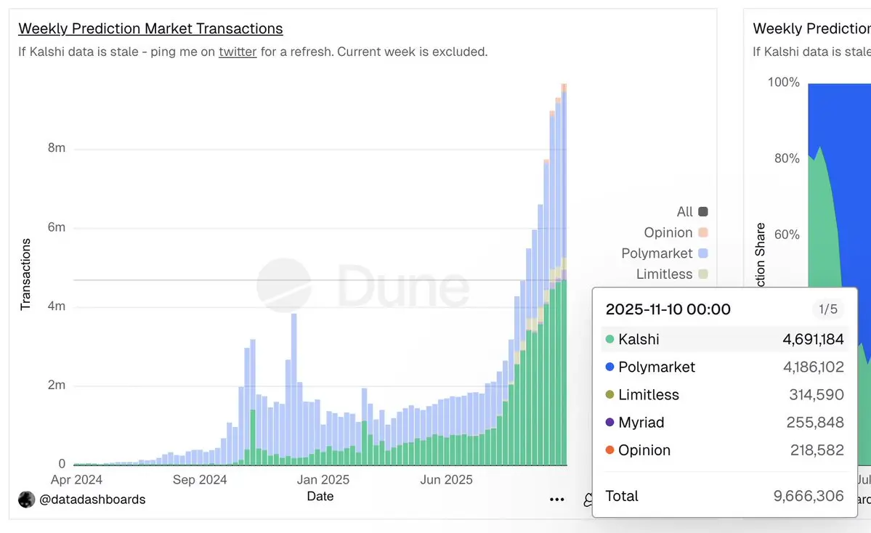Click the Total label in the tooltip
Viewport: 871px width, 533px height.
tap(622, 496)
